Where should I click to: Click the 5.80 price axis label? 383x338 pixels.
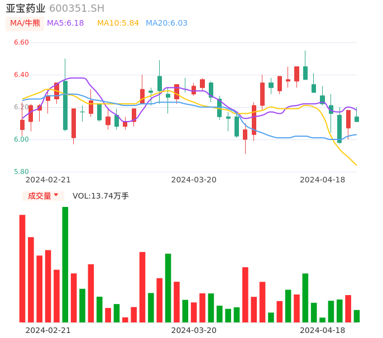pos(21,172)
